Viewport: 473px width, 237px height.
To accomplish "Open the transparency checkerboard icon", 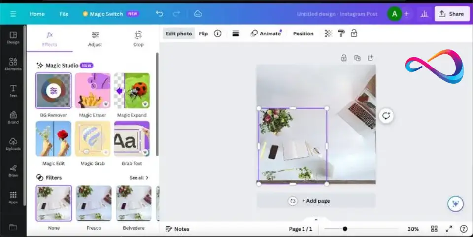I will click(x=328, y=34).
